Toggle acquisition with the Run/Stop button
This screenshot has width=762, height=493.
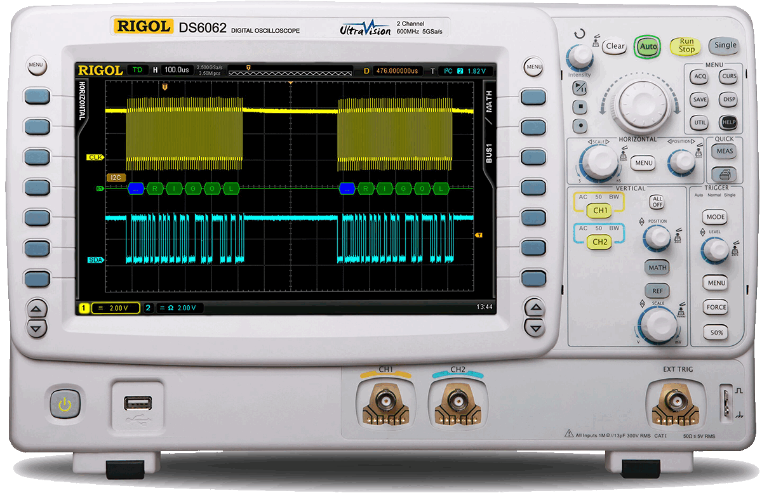click(686, 46)
